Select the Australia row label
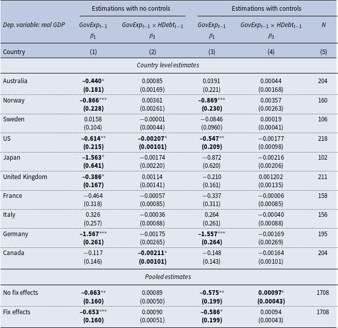This screenshot has width=338, height=328. 15,81
